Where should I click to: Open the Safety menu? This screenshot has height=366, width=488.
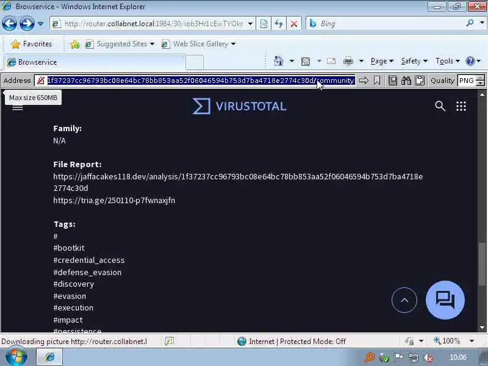[x=414, y=62]
